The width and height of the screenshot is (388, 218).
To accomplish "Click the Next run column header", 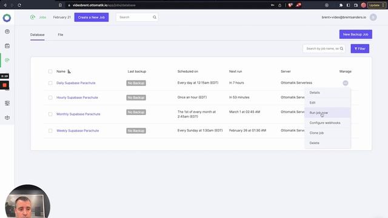I will (235, 71).
